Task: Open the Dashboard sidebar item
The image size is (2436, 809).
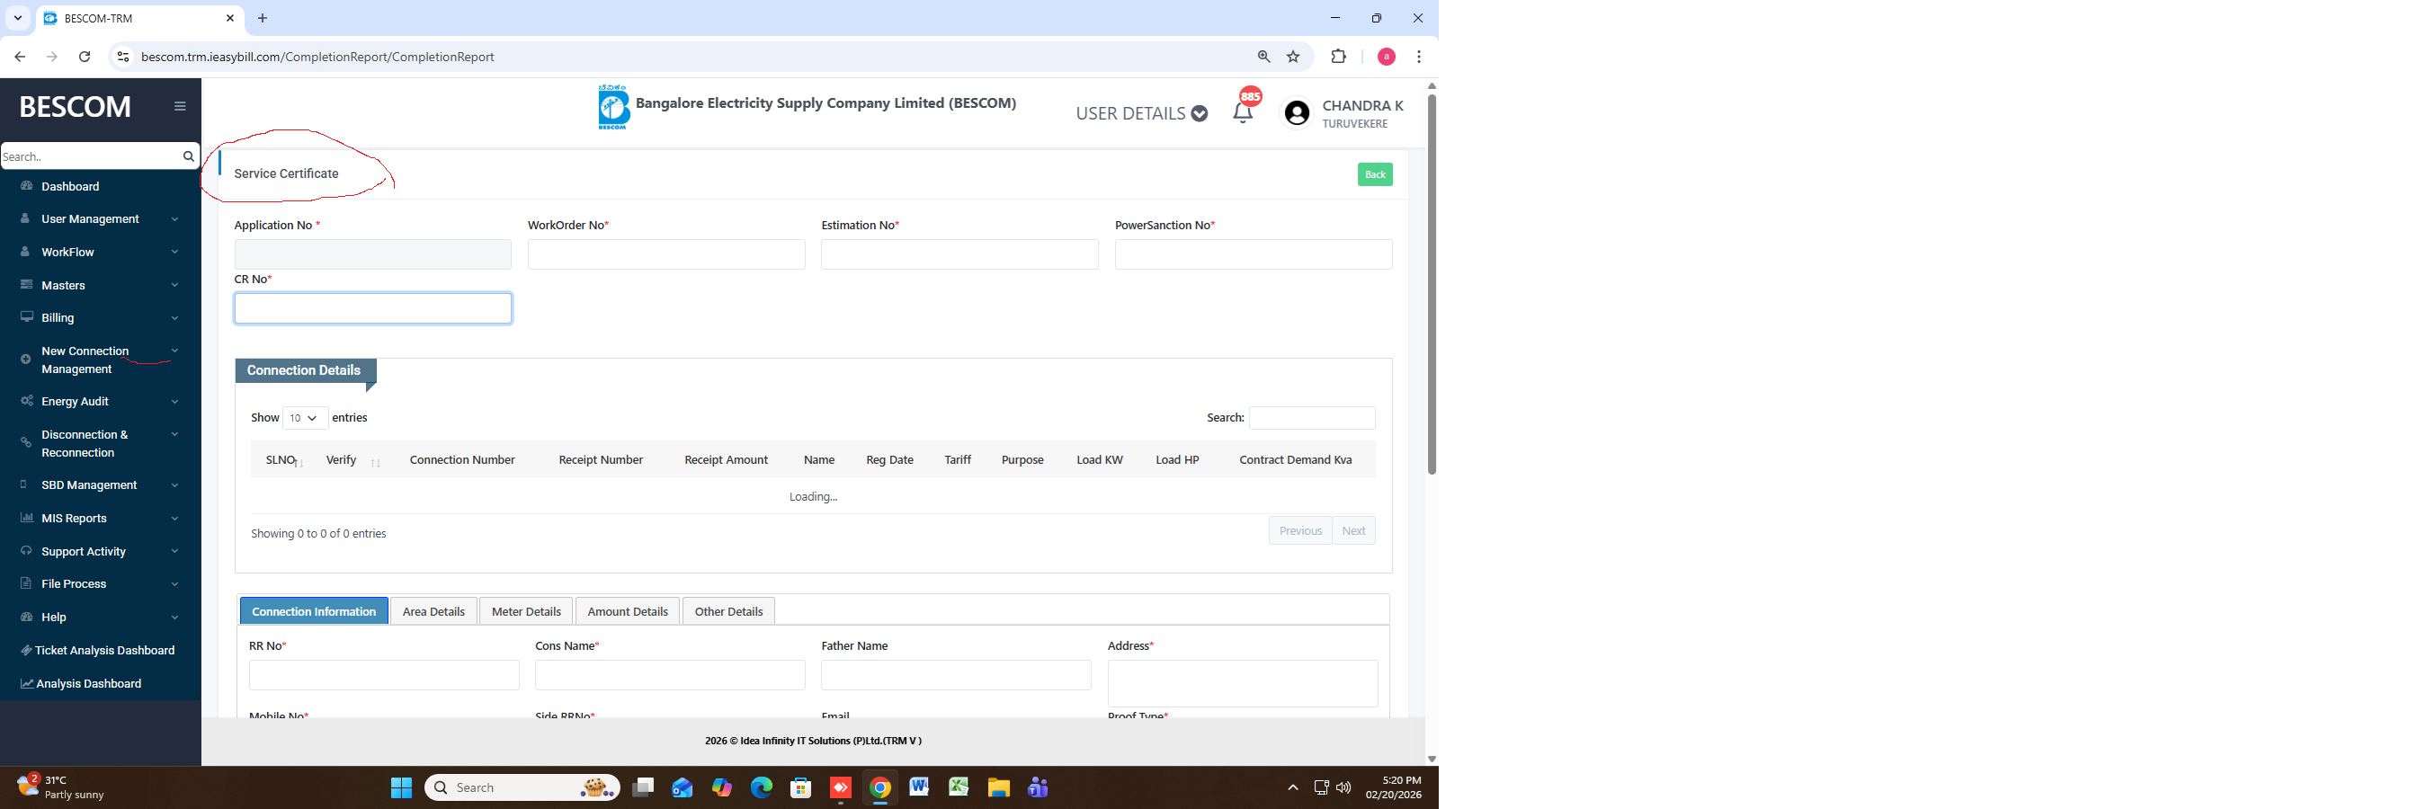Action: (x=99, y=186)
